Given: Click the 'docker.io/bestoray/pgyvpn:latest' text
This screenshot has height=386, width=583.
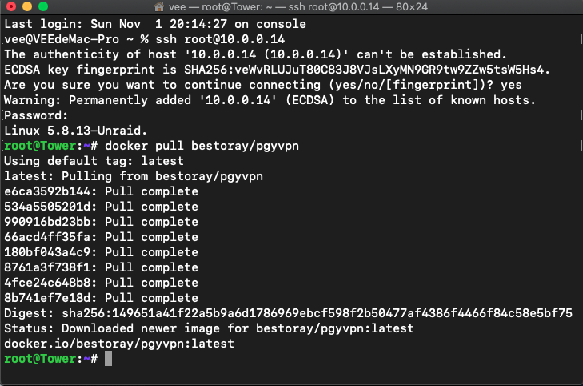Looking at the screenshot, I should 119,344.
